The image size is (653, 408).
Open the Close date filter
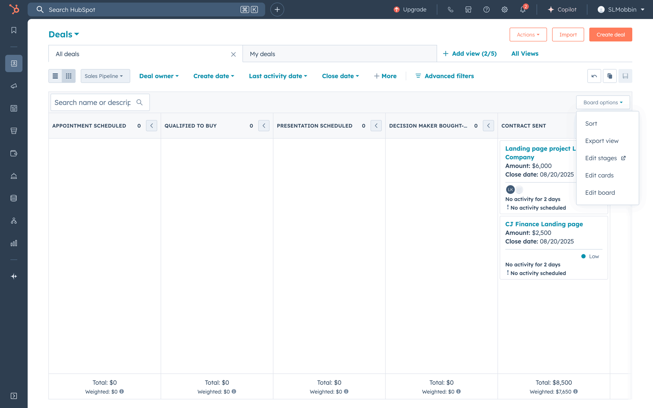pyautogui.click(x=340, y=76)
